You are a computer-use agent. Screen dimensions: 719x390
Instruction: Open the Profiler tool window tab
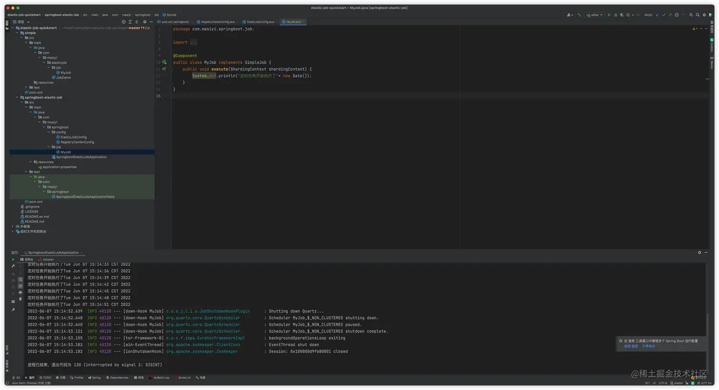point(77,378)
